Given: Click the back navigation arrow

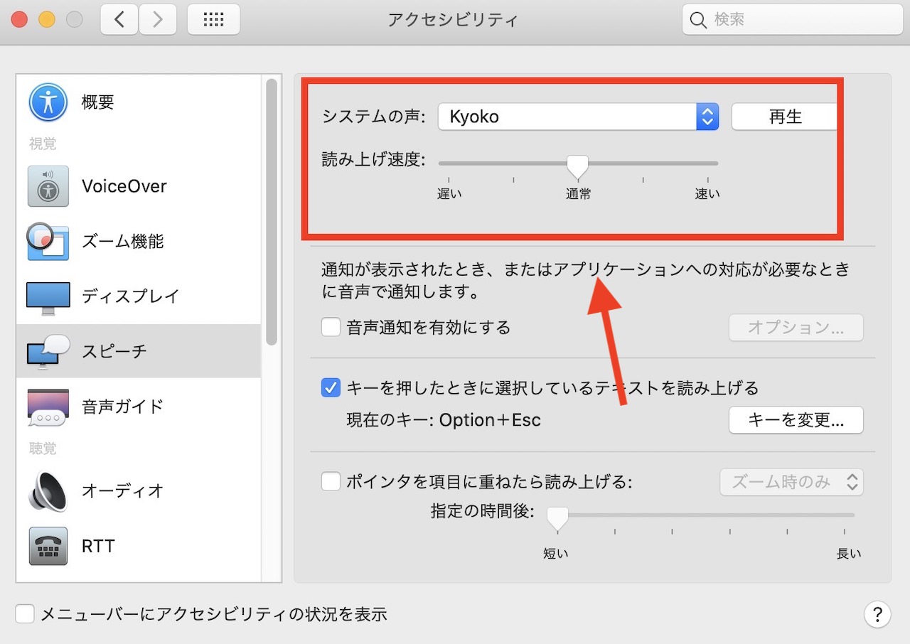Looking at the screenshot, I should click(x=119, y=19).
